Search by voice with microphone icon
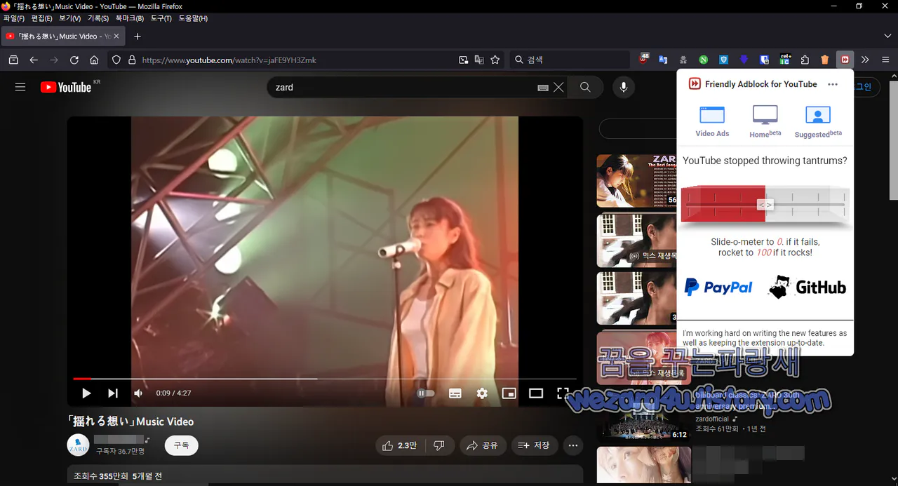The height and width of the screenshot is (486, 898). click(x=622, y=87)
